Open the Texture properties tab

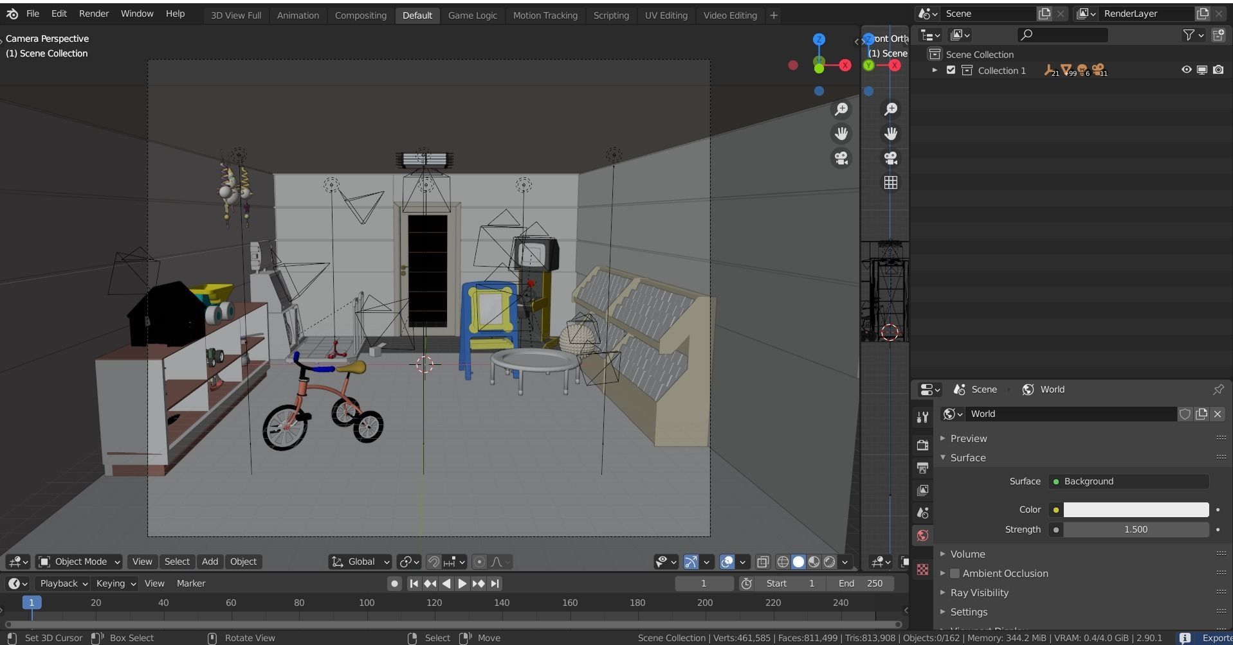[x=922, y=570]
